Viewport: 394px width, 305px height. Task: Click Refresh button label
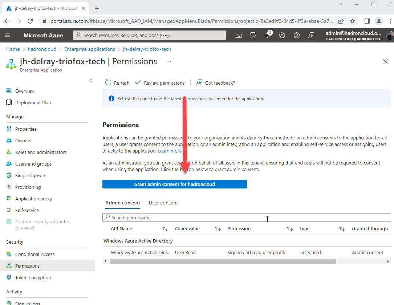122,83
